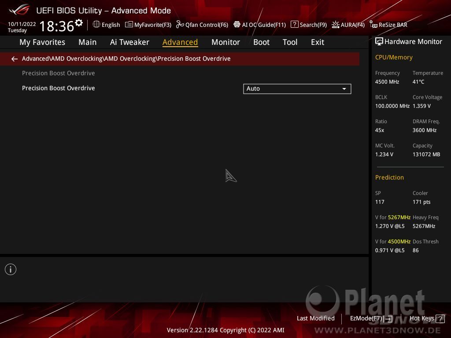Click the Frequency value 4500 MHz
Screen dimensions: 451x338
(x=387, y=82)
